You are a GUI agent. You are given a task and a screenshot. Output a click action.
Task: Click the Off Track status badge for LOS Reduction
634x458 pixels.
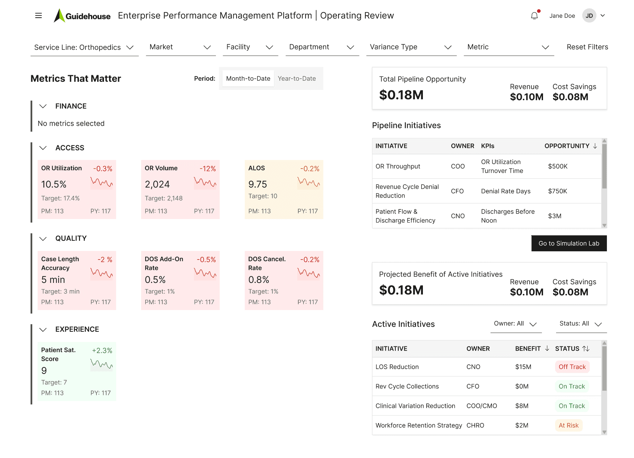pos(572,367)
